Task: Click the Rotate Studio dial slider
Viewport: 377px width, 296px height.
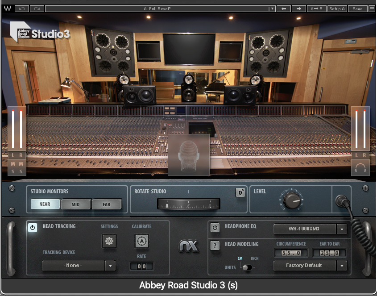Action: click(x=188, y=204)
